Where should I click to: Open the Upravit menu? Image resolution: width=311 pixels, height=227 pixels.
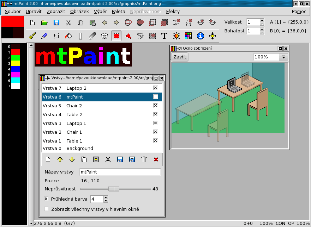(34, 12)
